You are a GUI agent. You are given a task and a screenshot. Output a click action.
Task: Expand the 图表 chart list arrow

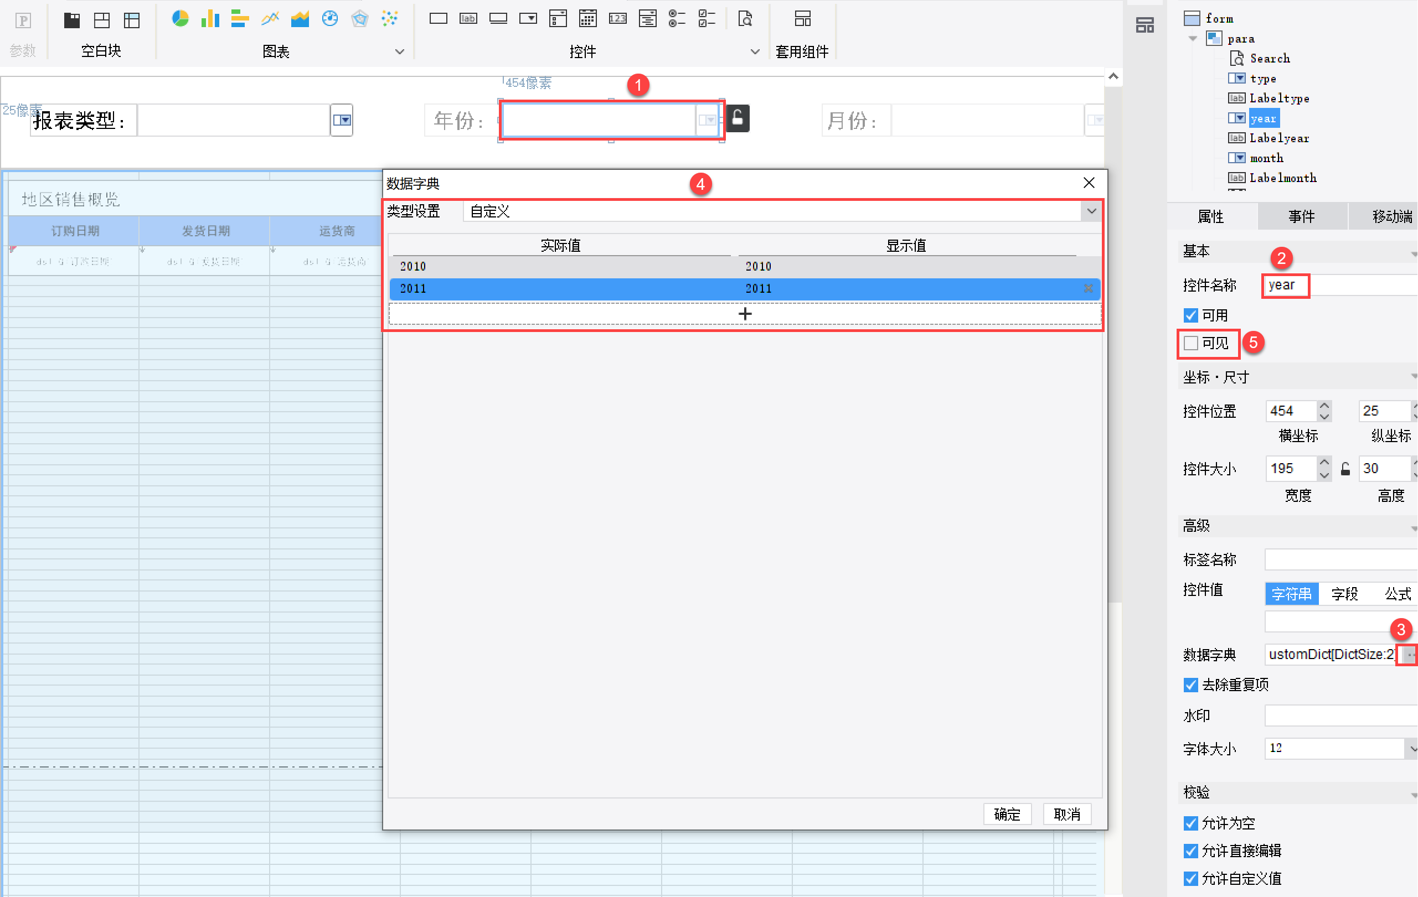coord(400,52)
